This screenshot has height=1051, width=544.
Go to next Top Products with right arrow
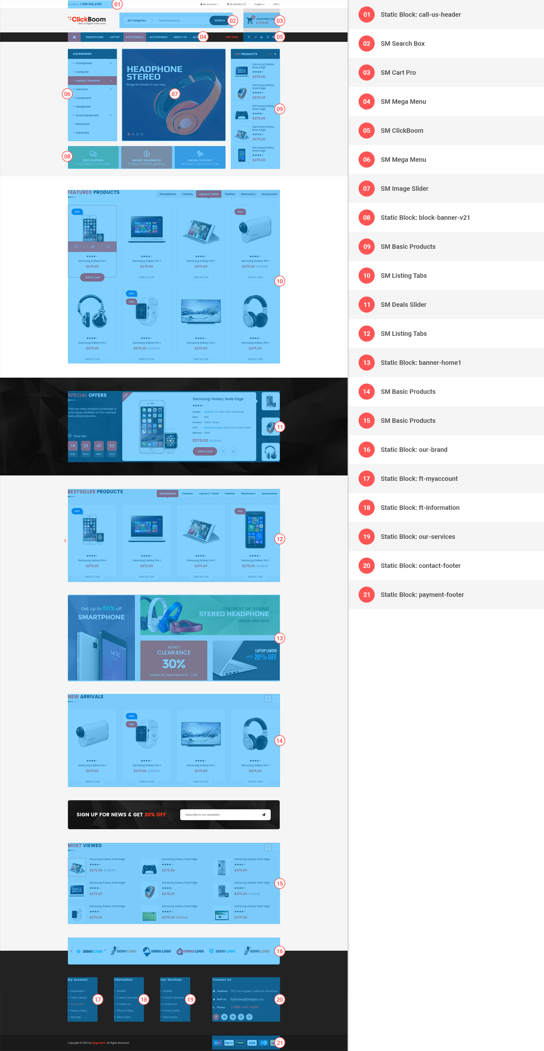[x=275, y=54]
